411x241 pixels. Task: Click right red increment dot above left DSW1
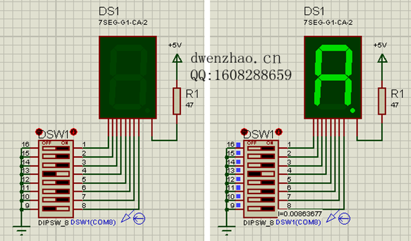tap(74, 131)
